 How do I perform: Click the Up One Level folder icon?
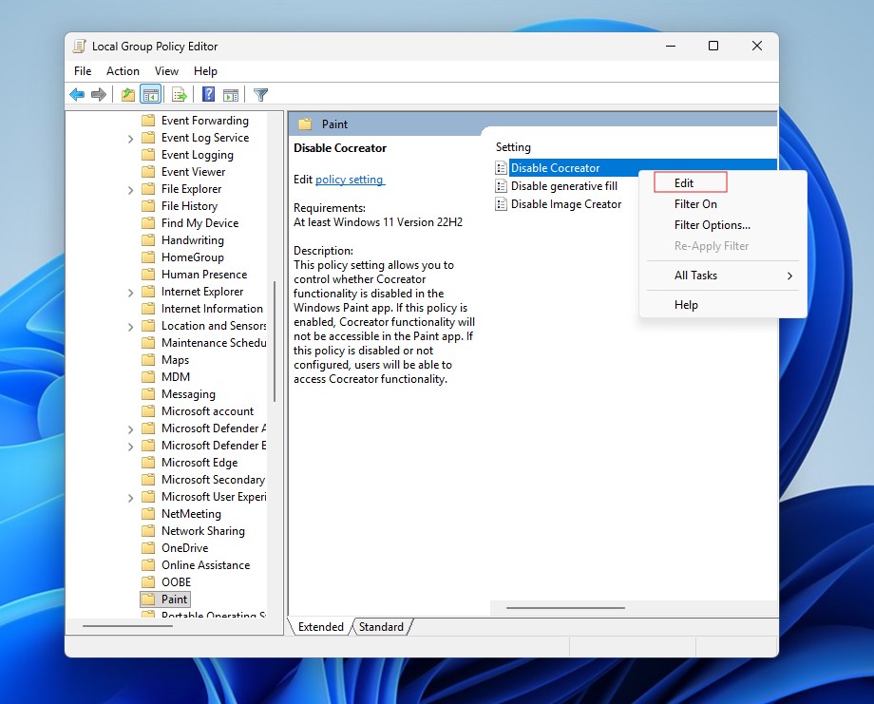128,94
